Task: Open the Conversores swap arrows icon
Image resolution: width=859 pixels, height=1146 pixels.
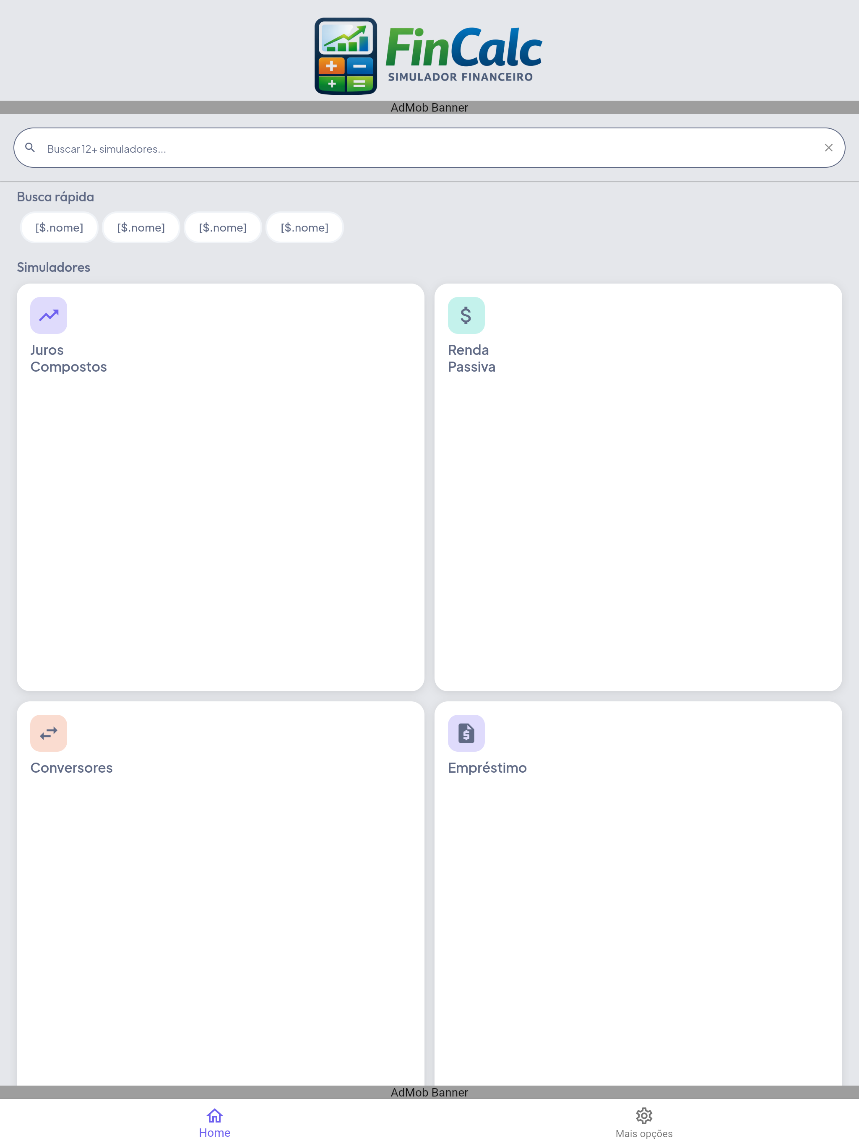Action: tap(49, 733)
